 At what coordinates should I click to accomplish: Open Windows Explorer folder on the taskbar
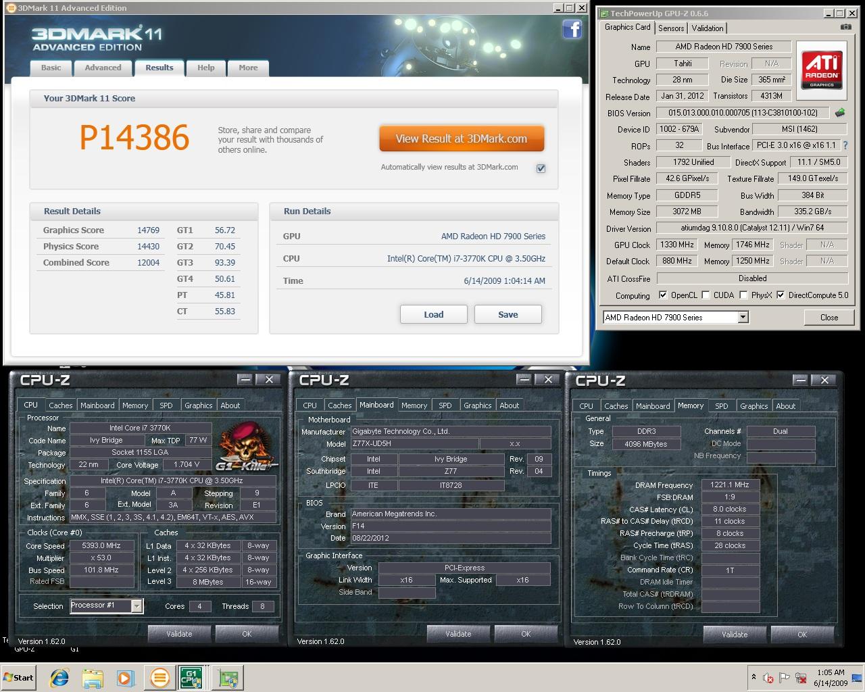point(93,677)
